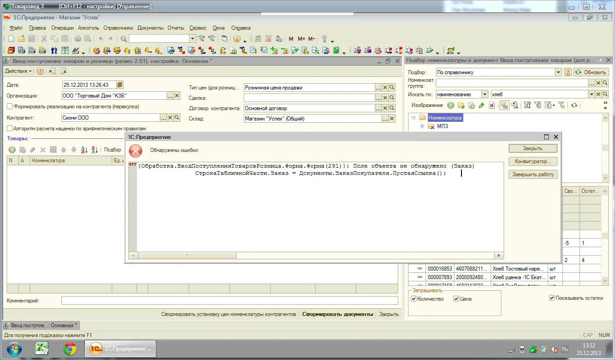The height and width of the screenshot is (360, 615).
Task: Click the binoculars icon in the second toolbar
Action: (54, 50)
